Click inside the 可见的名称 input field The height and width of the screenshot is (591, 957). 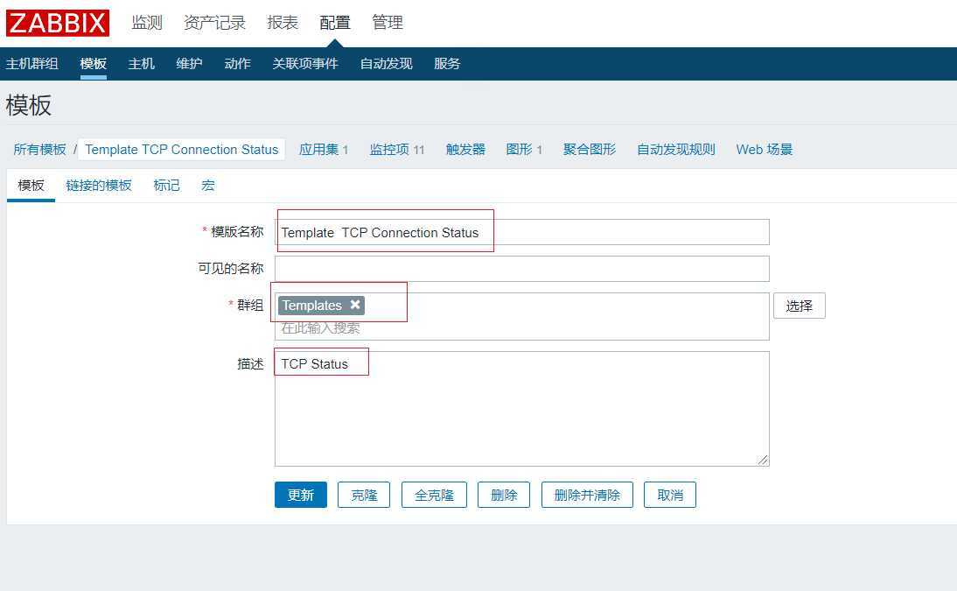click(x=521, y=268)
